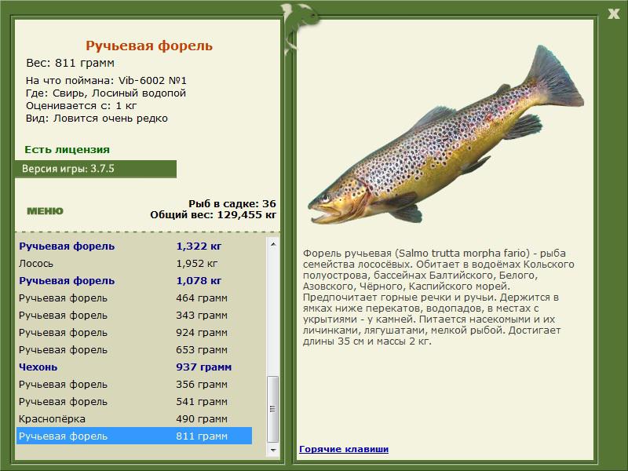Image resolution: width=628 pixels, height=471 pixels.
Task: Grab the keepnet list scrollbar thumb
Action: point(273,408)
